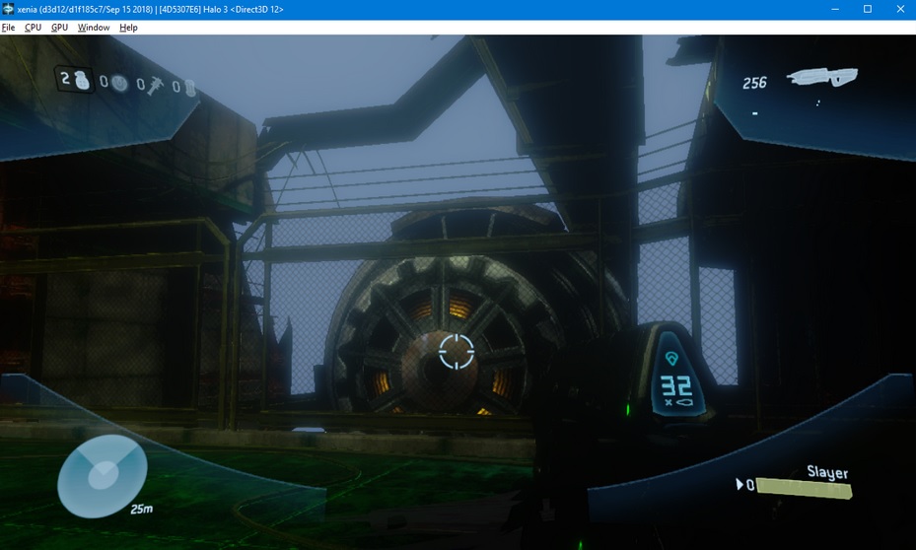
Task: Click the 256 reserve ammo count
Action: click(754, 83)
